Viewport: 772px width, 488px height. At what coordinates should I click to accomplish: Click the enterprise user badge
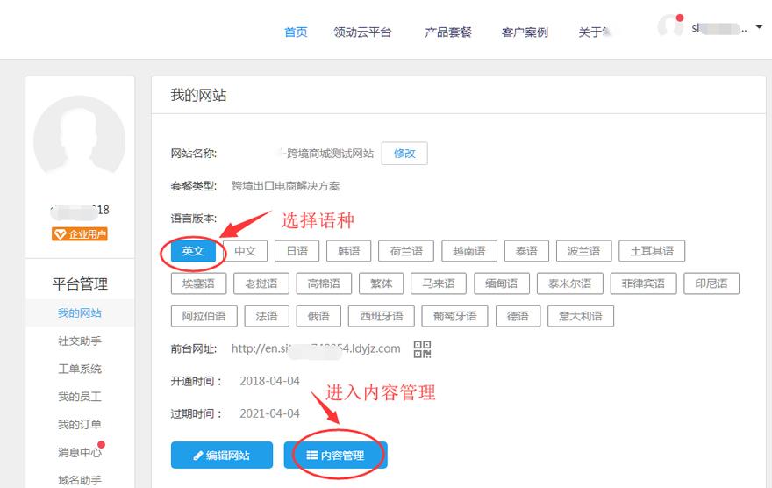coord(79,233)
